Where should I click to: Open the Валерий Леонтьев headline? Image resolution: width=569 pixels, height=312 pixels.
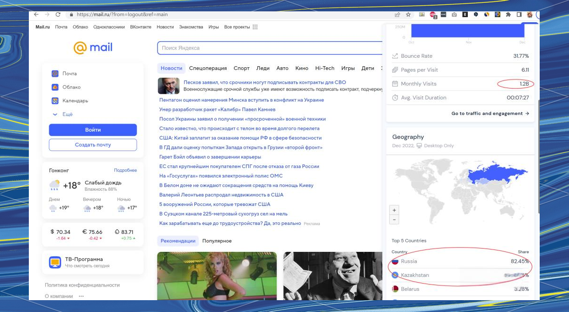pos(221,195)
